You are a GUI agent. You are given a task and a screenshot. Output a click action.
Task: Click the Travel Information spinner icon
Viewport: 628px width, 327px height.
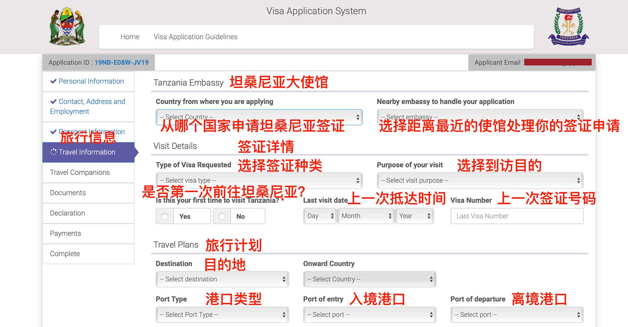click(53, 152)
